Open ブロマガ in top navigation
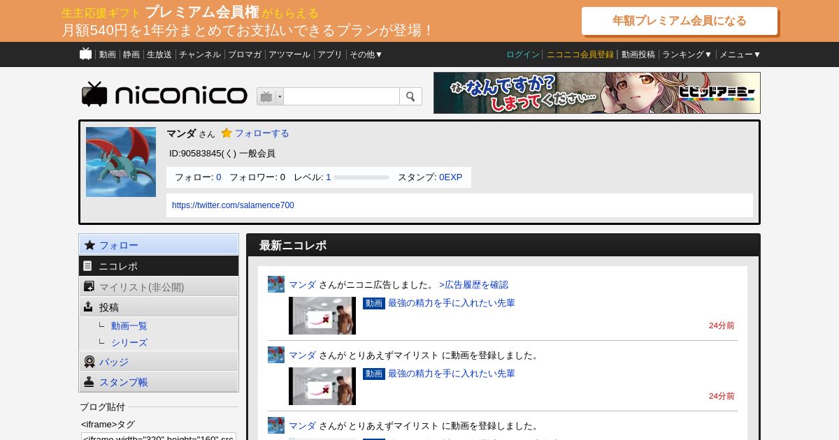 tap(245, 54)
